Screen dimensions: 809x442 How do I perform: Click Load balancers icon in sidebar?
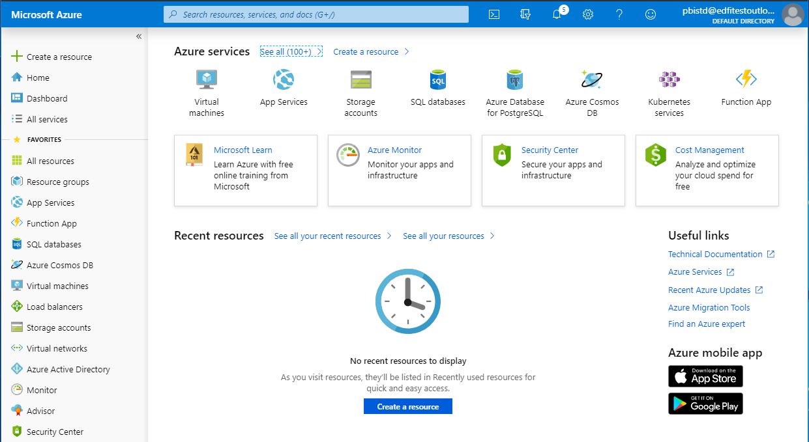(17, 307)
